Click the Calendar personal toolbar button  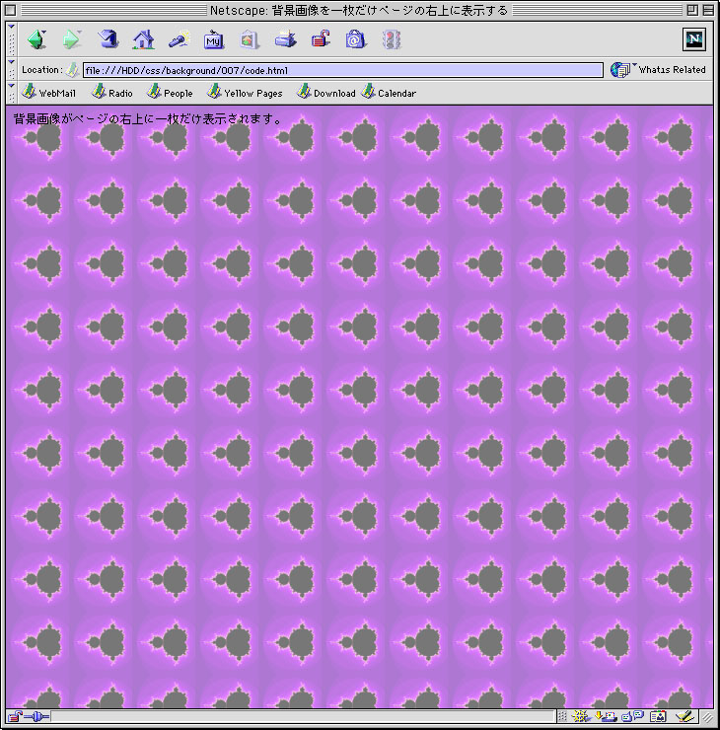tap(389, 93)
